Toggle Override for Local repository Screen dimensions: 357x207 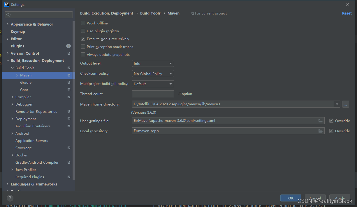pyautogui.click(x=331, y=131)
